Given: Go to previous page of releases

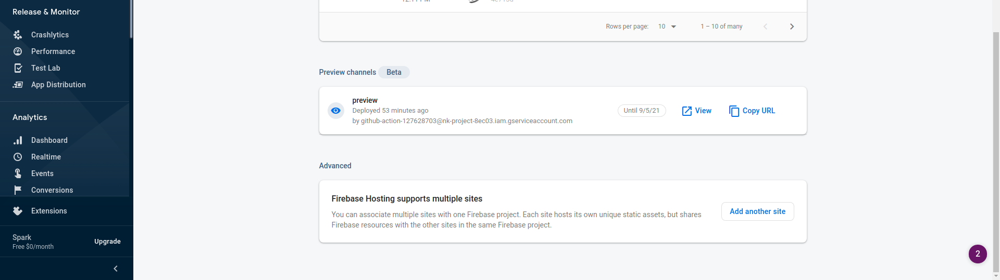Looking at the screenshot, I should click(765, 26).
